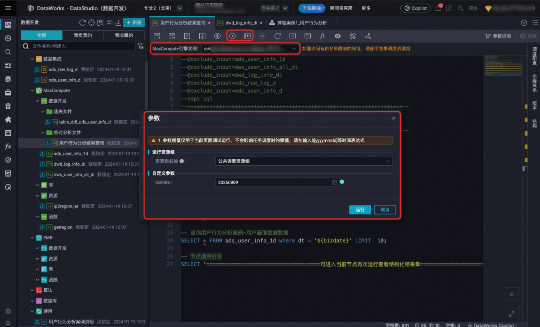Viewport: 540px width, 327px height.
Task: Open the clock history icon in sidebar
Action: (x=8, y=38)
